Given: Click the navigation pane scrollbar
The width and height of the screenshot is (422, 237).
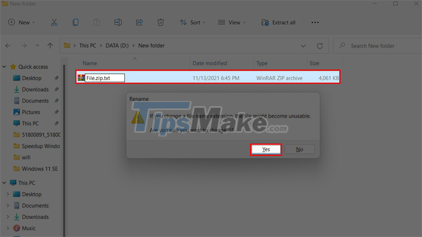Looking at the screenshot, I should coord(64,151).
